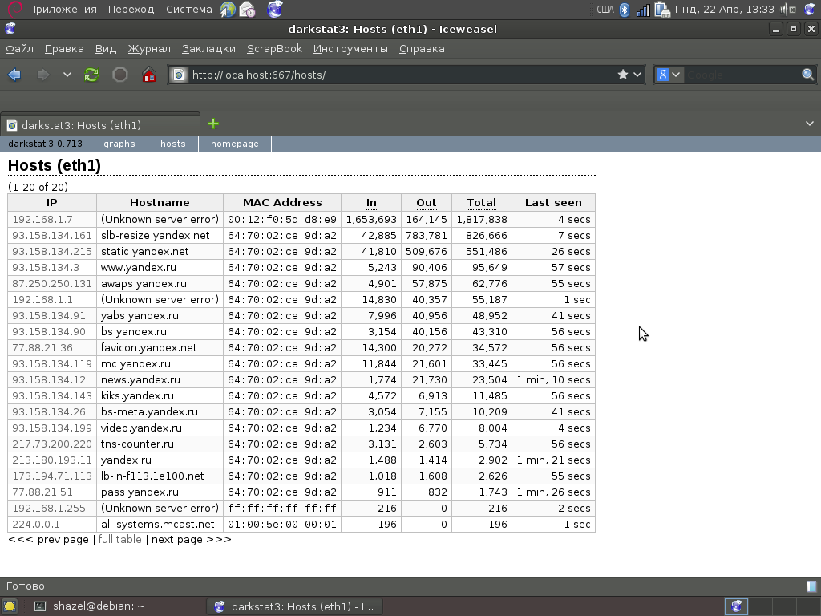
Task: Click the Stop loading icon
Action: (x=120, y=75)
